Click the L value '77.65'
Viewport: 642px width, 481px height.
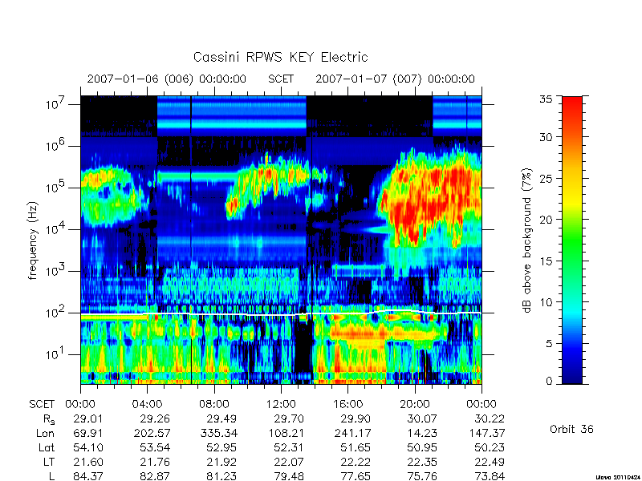[356, 476]
